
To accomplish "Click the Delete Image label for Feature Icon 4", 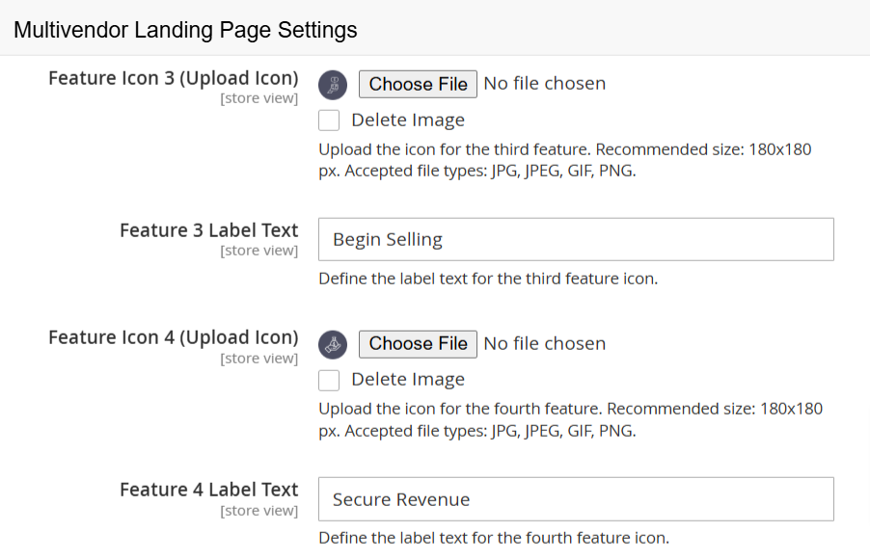I will coord(408,380).
